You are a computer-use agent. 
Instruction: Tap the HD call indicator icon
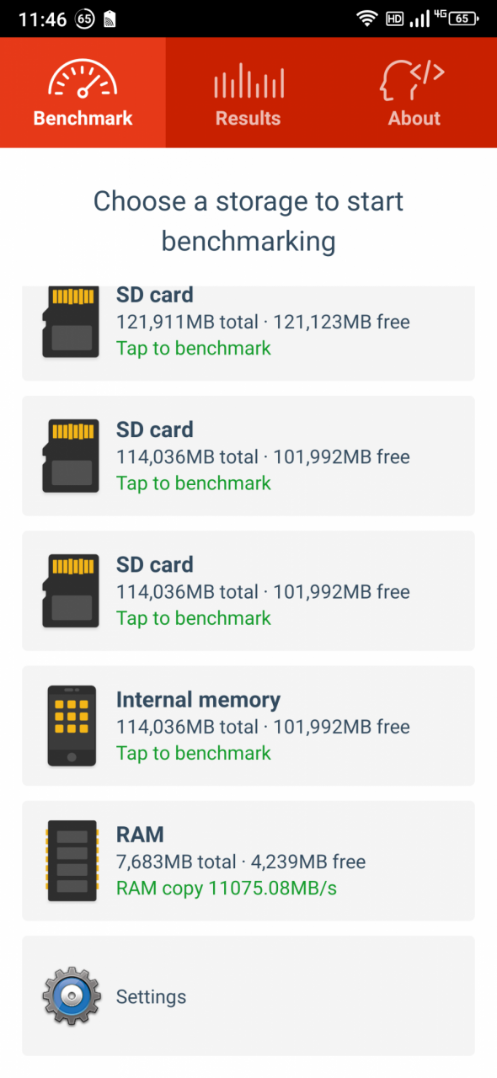(394, 19)
